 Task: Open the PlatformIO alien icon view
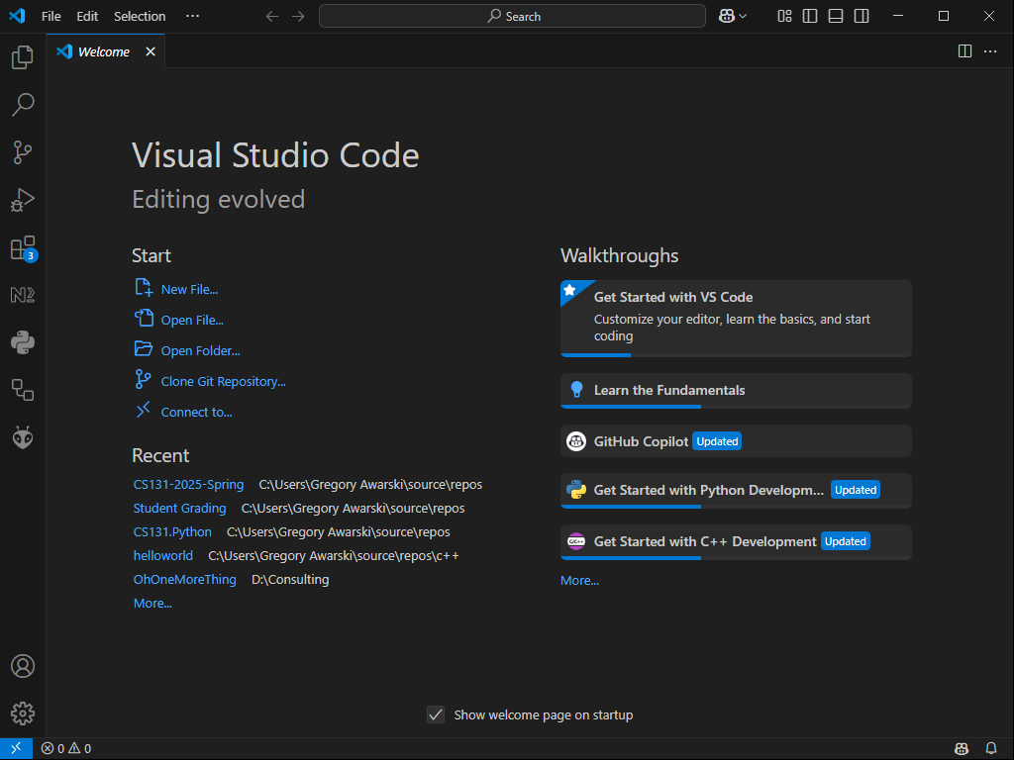[23, 437]
